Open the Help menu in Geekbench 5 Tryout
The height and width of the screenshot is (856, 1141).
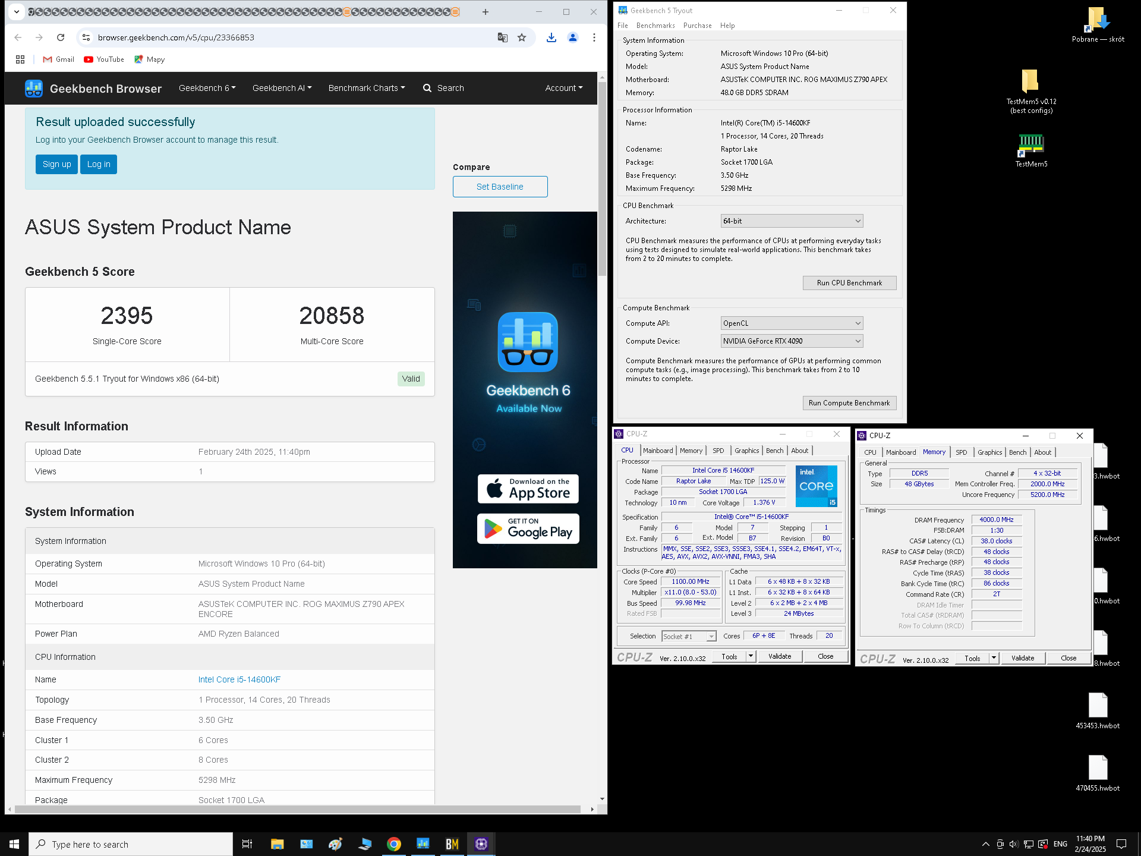point(727,26)
